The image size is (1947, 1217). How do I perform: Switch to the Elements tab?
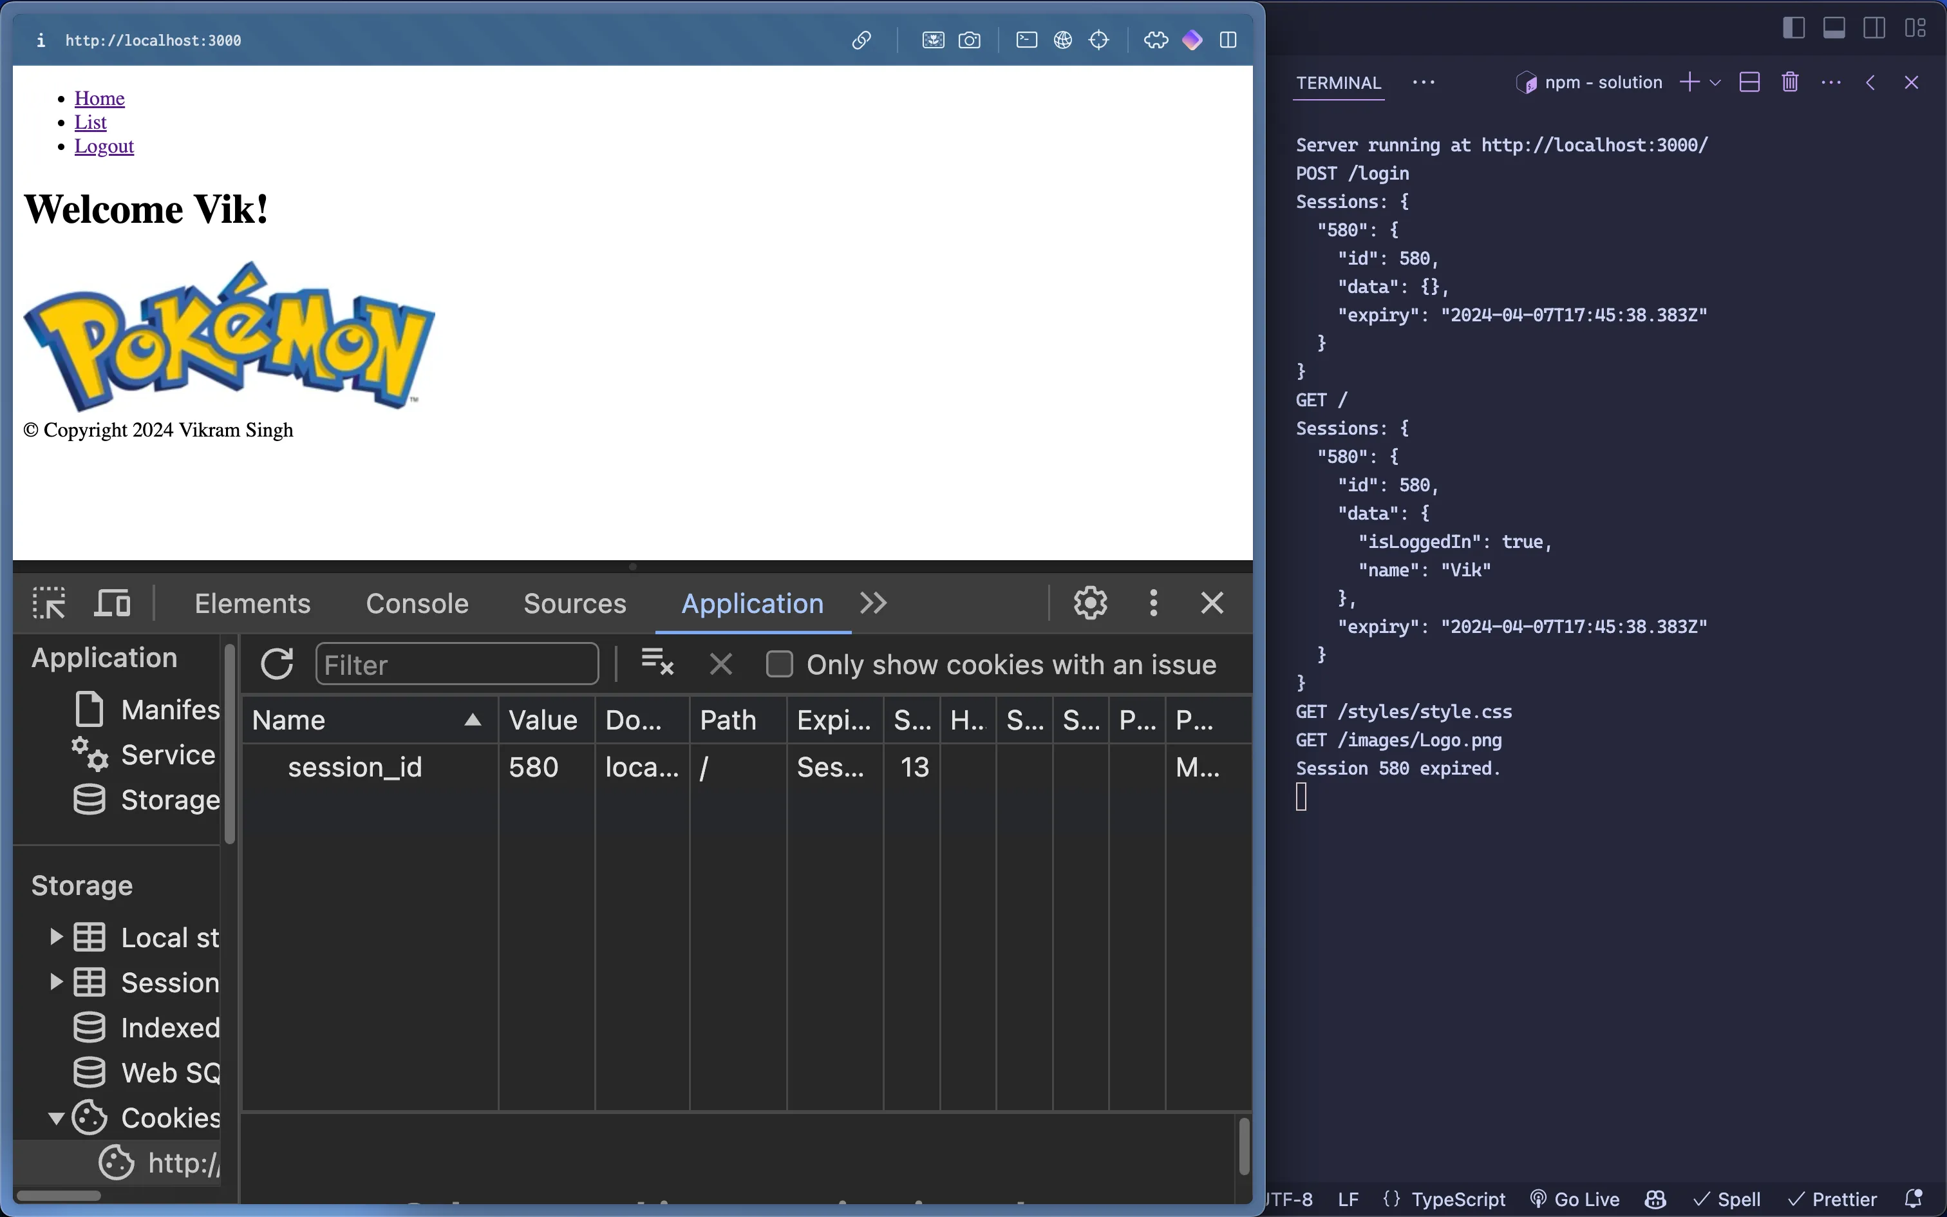(x=252, y=604)
